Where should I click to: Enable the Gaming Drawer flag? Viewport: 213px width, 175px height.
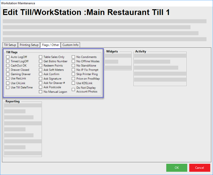point(8,74)
